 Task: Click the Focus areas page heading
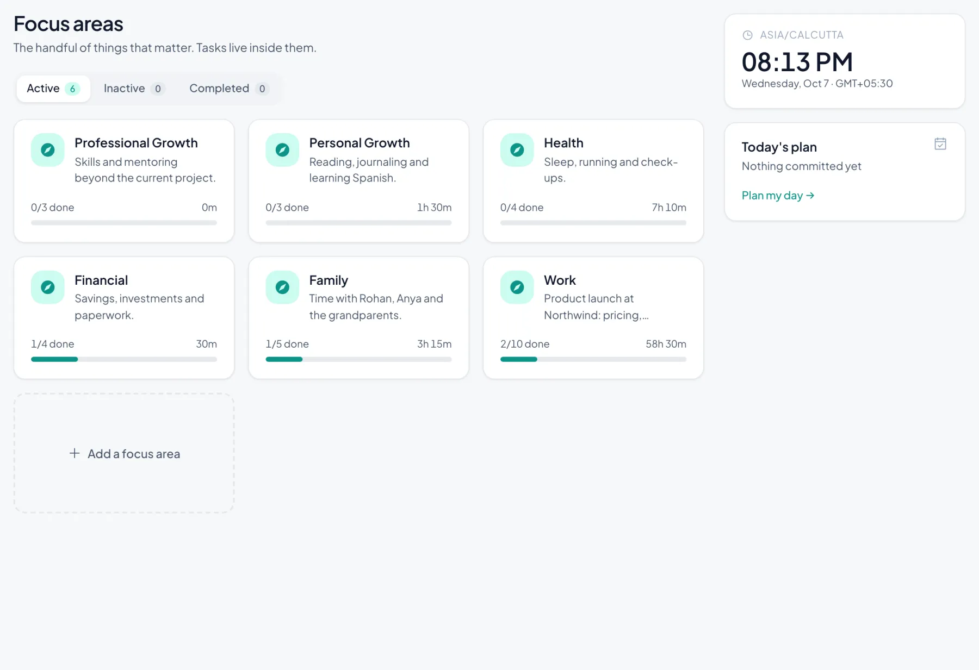pyautogui.click(x=69, y=24)
